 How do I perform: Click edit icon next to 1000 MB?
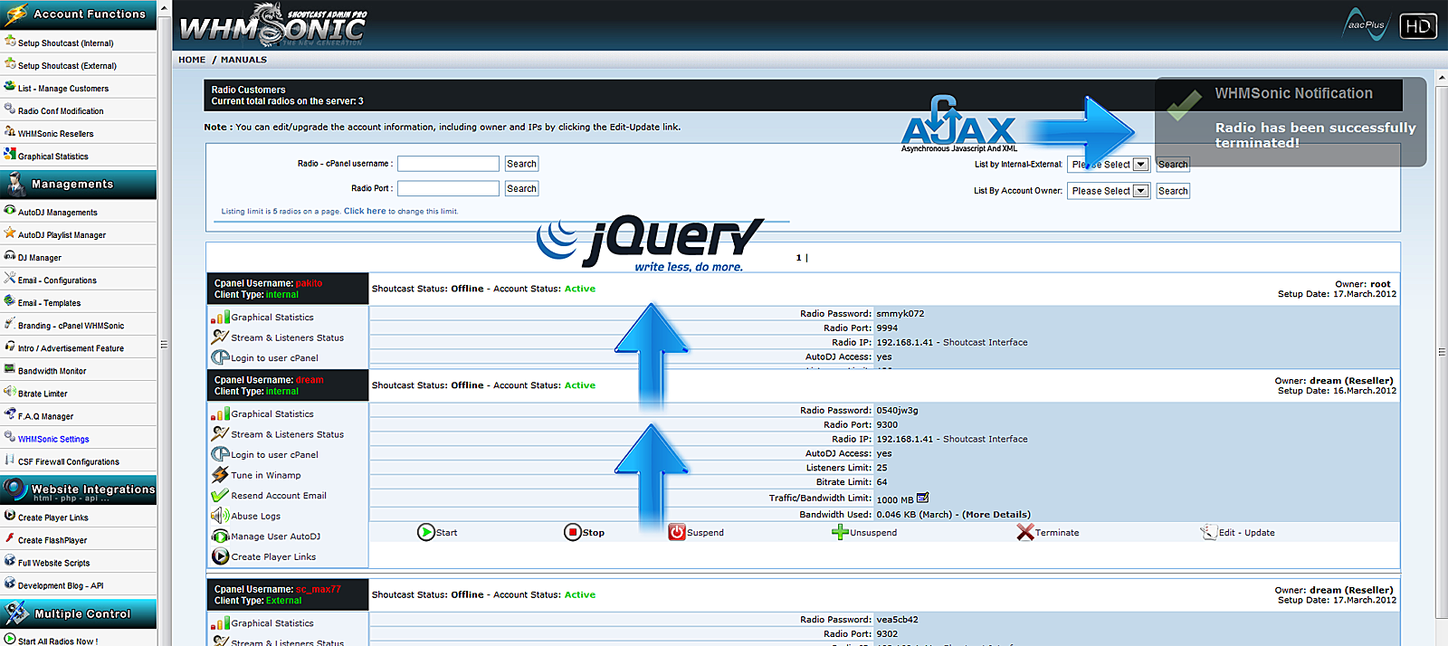click(923, 499)
